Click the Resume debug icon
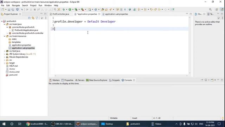This screenshot has height=127, width=225. click(x=27, y=10)
